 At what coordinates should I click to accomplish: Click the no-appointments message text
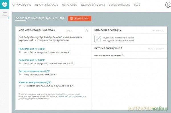(x=119, y=39)
